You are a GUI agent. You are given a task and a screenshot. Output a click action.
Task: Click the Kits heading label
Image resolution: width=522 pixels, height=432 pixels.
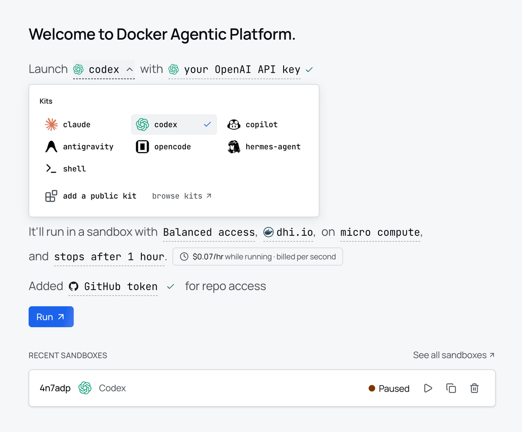(x=46, y=101)
